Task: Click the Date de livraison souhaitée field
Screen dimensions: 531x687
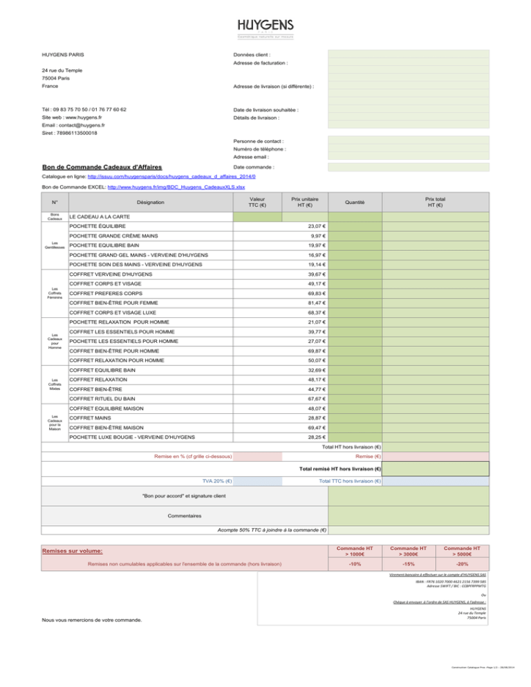Action: click(x=408, y=109)
